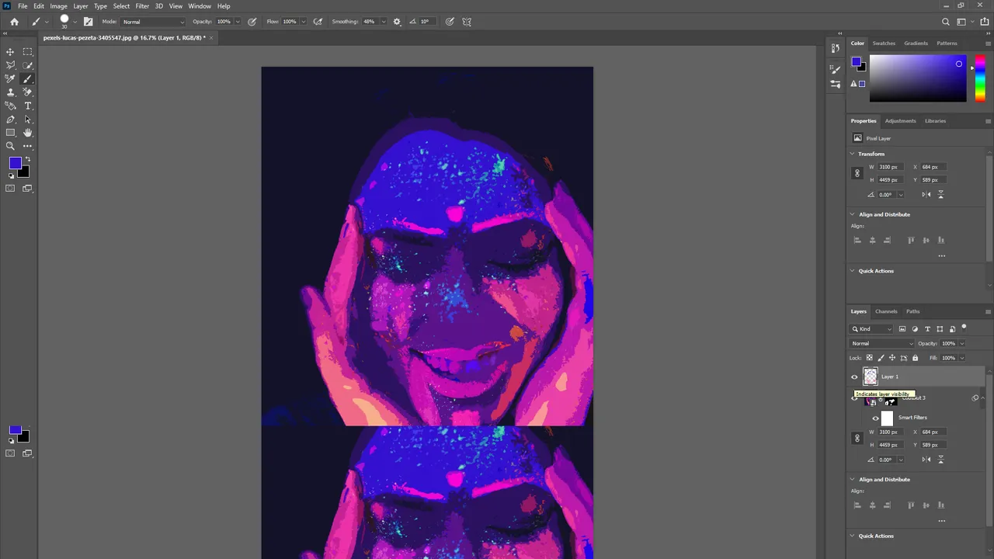This screenshot has height=559, width=994.
Task: Open the History panel icon
Action: pos(836,48)
